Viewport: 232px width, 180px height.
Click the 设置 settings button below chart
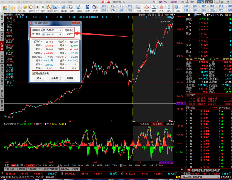pyautogui.click(x=7, y=165)
